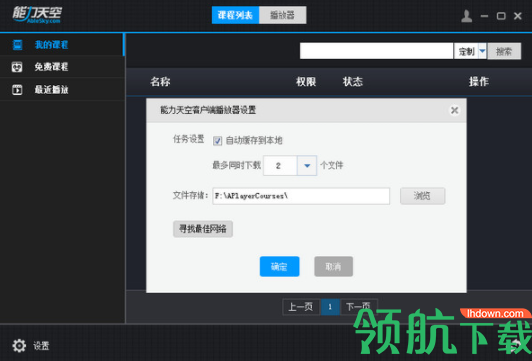The image size is (532, 361).
Task: Switch to 课程列表 tab
Action: tap(235, 15)
